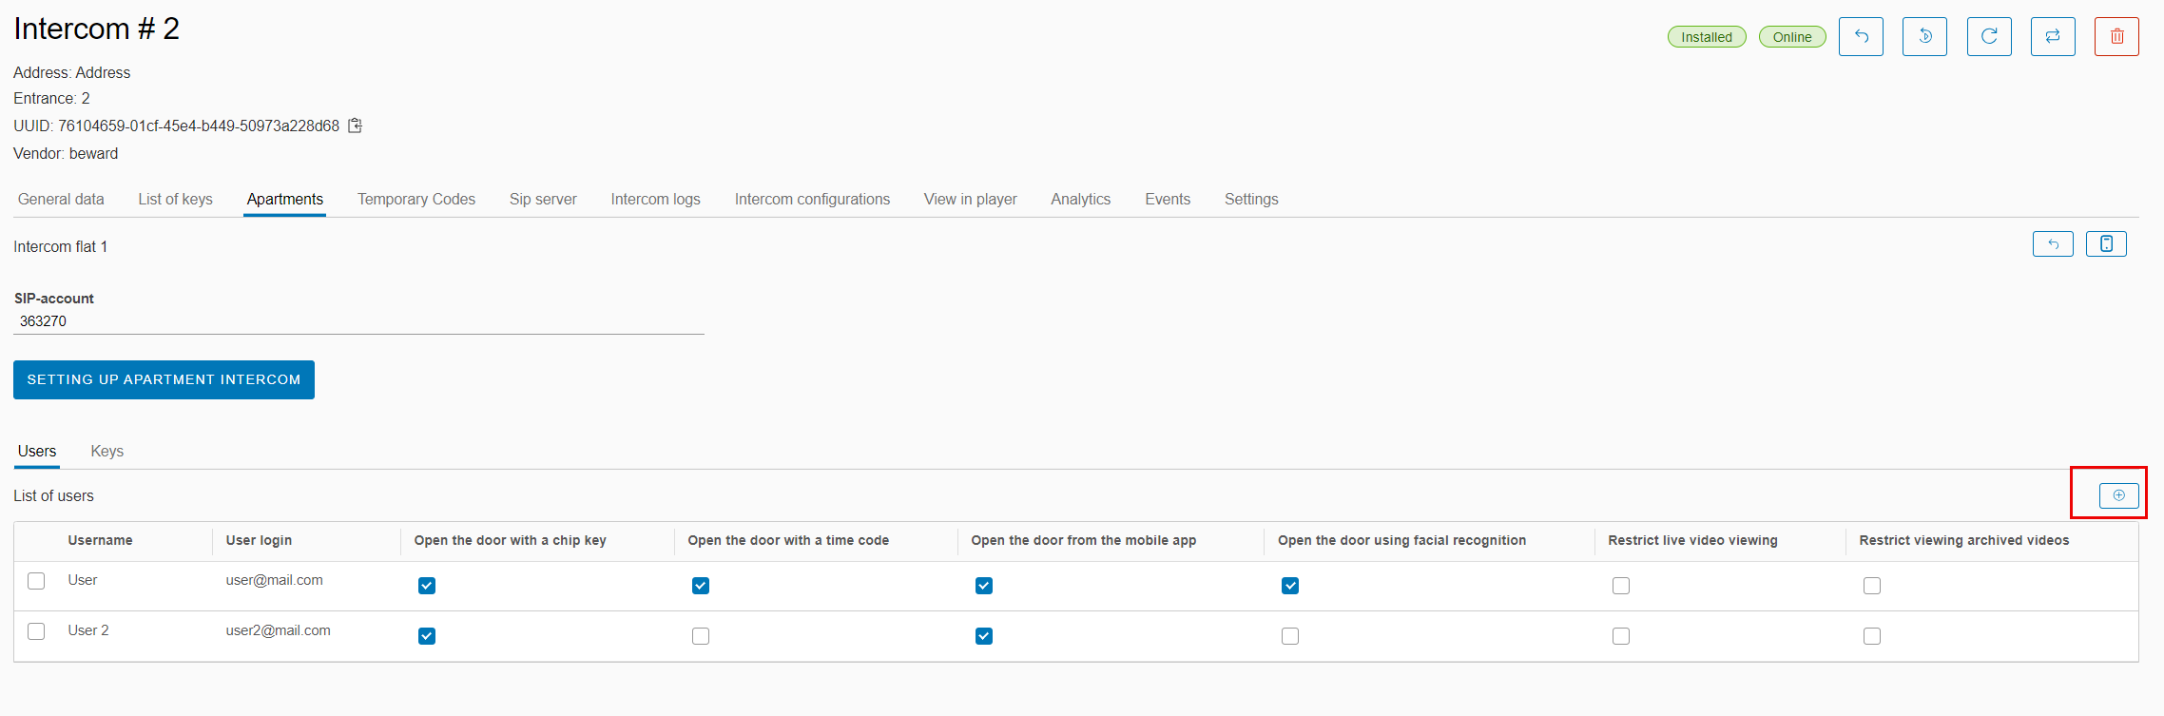Restrict archived video viewing for User 2

pyautogui.click(x=1871, y=636)
